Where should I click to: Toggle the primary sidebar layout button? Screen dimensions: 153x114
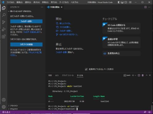tap(119, 2)
